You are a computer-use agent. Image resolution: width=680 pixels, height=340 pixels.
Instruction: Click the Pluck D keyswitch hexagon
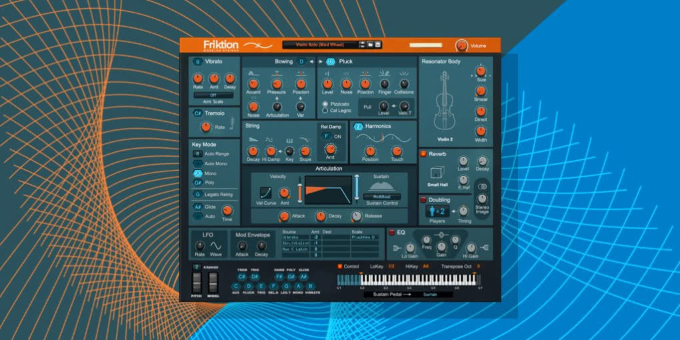[331, 61]
